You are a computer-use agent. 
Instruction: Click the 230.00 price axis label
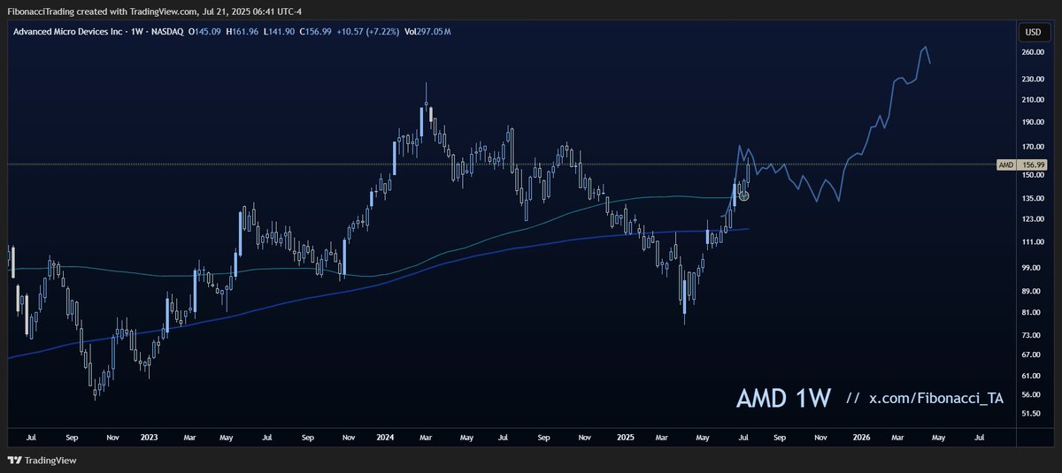pyautogui.click(x=1033, y=80)
